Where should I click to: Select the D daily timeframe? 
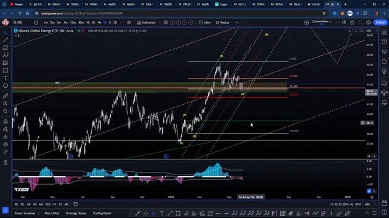(110, 22)
